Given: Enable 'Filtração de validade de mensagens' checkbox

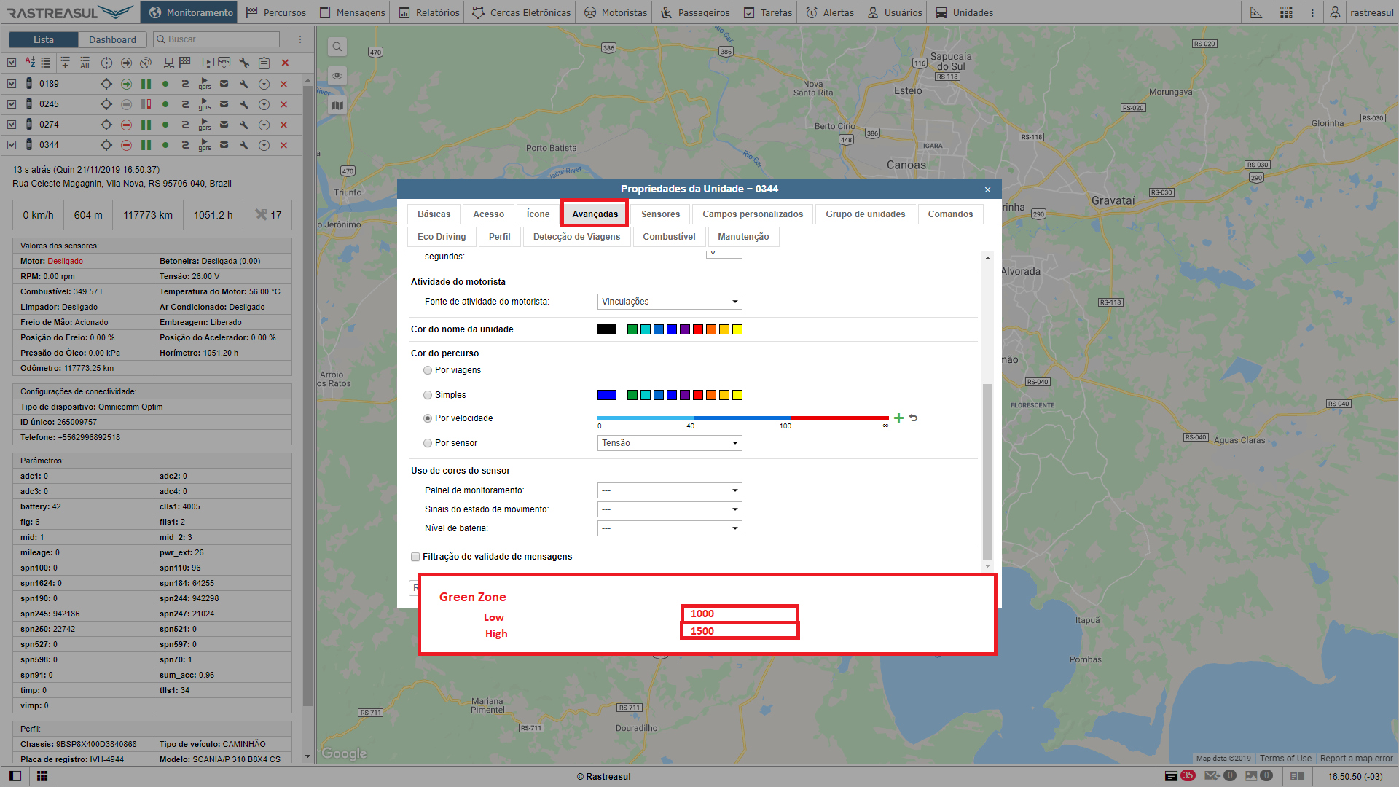Looking at the screenshot, I should 415,557.
